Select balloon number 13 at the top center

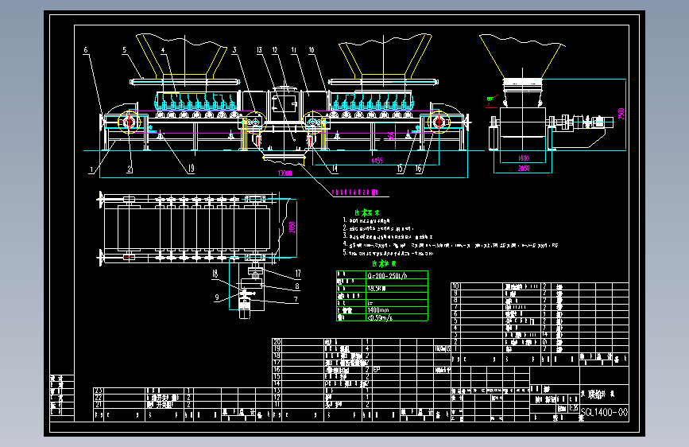tap(259, 50)
